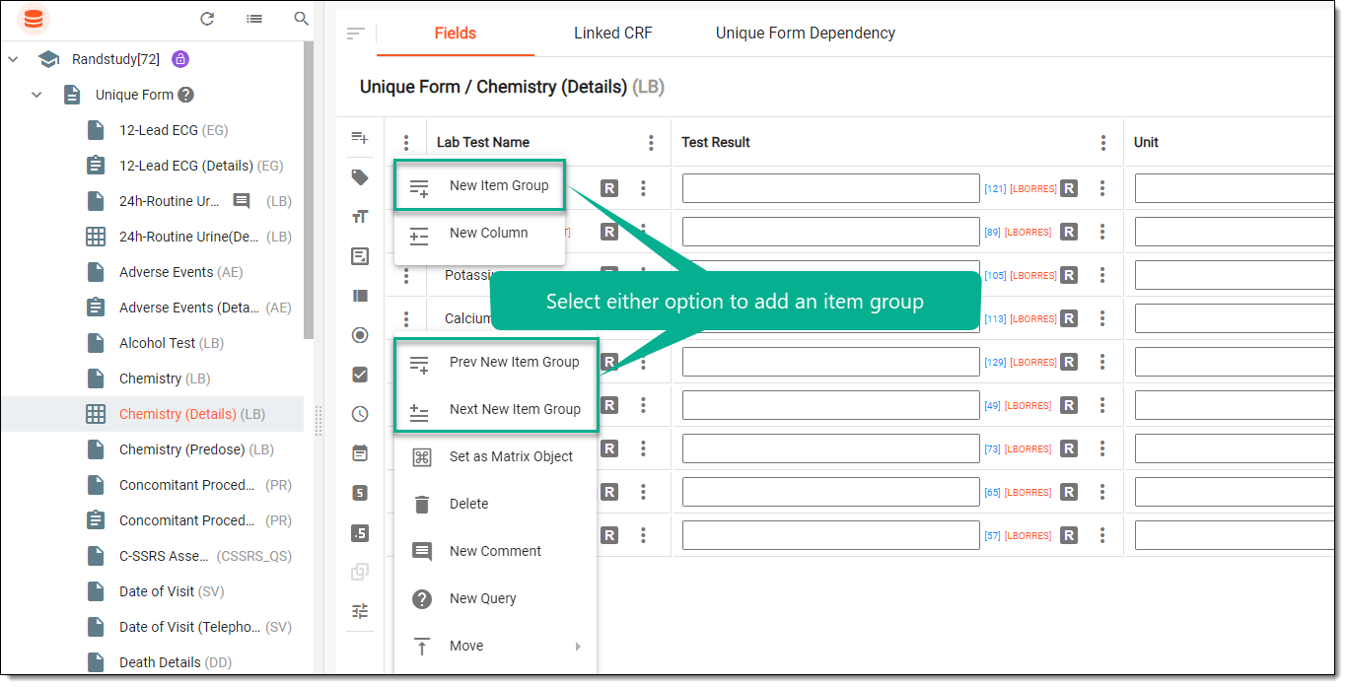Open C-SSRS Asse... (CSSRS_QS) form
Screen dimensions: 1347x687
[205, 556]
